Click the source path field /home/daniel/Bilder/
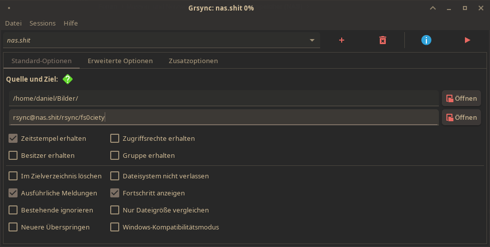 pyautogui.click(x=224, y=99)
